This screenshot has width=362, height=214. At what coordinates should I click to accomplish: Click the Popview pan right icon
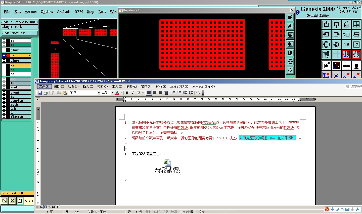(290, 53)
